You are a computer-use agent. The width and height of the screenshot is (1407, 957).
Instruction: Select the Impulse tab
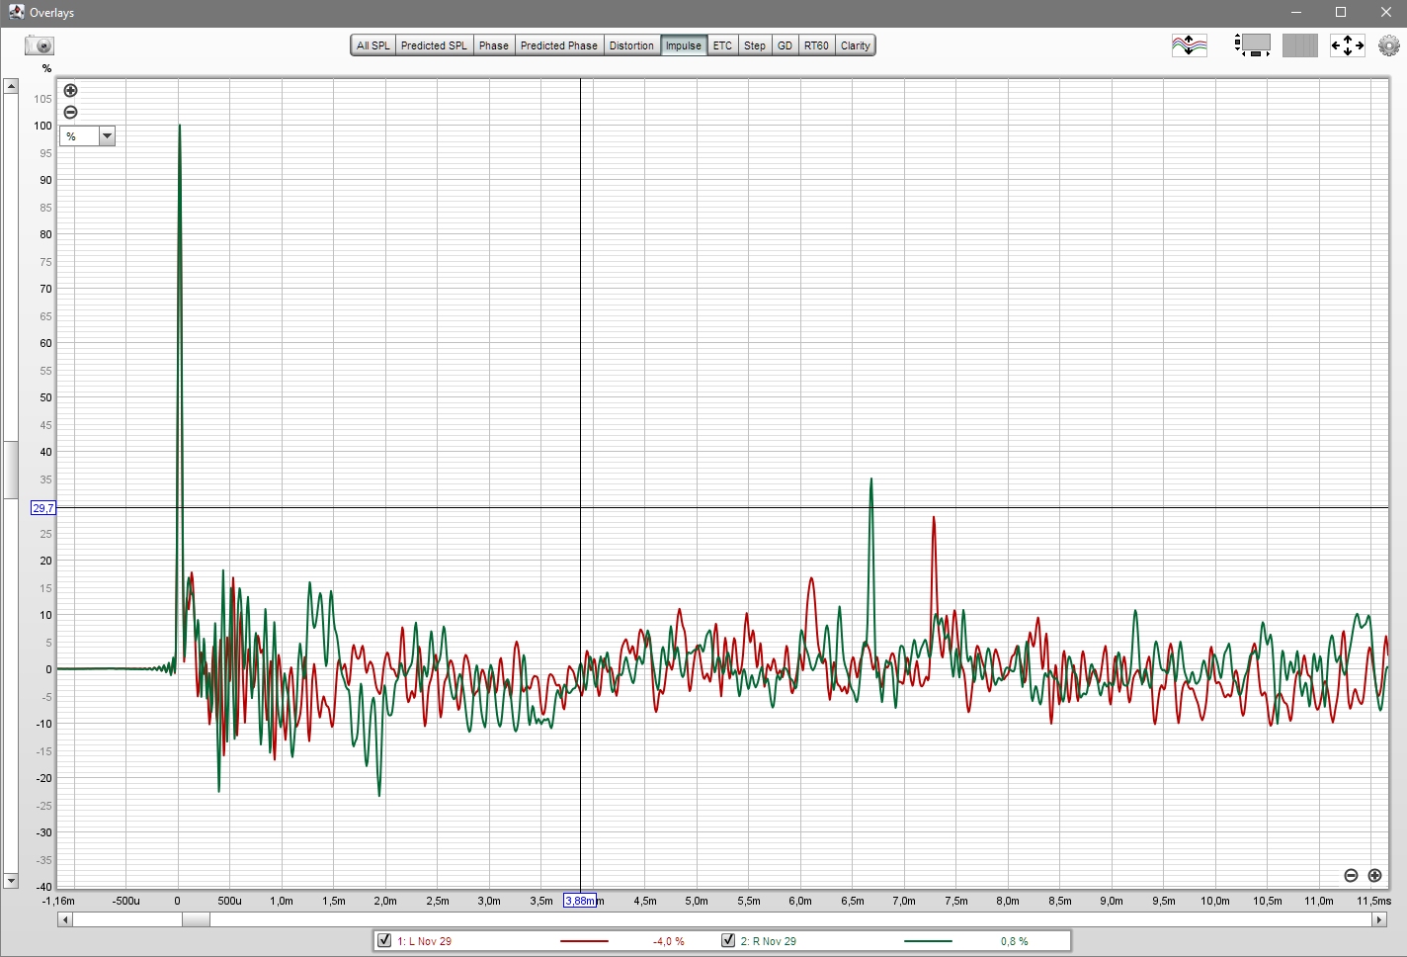point(684,45)
